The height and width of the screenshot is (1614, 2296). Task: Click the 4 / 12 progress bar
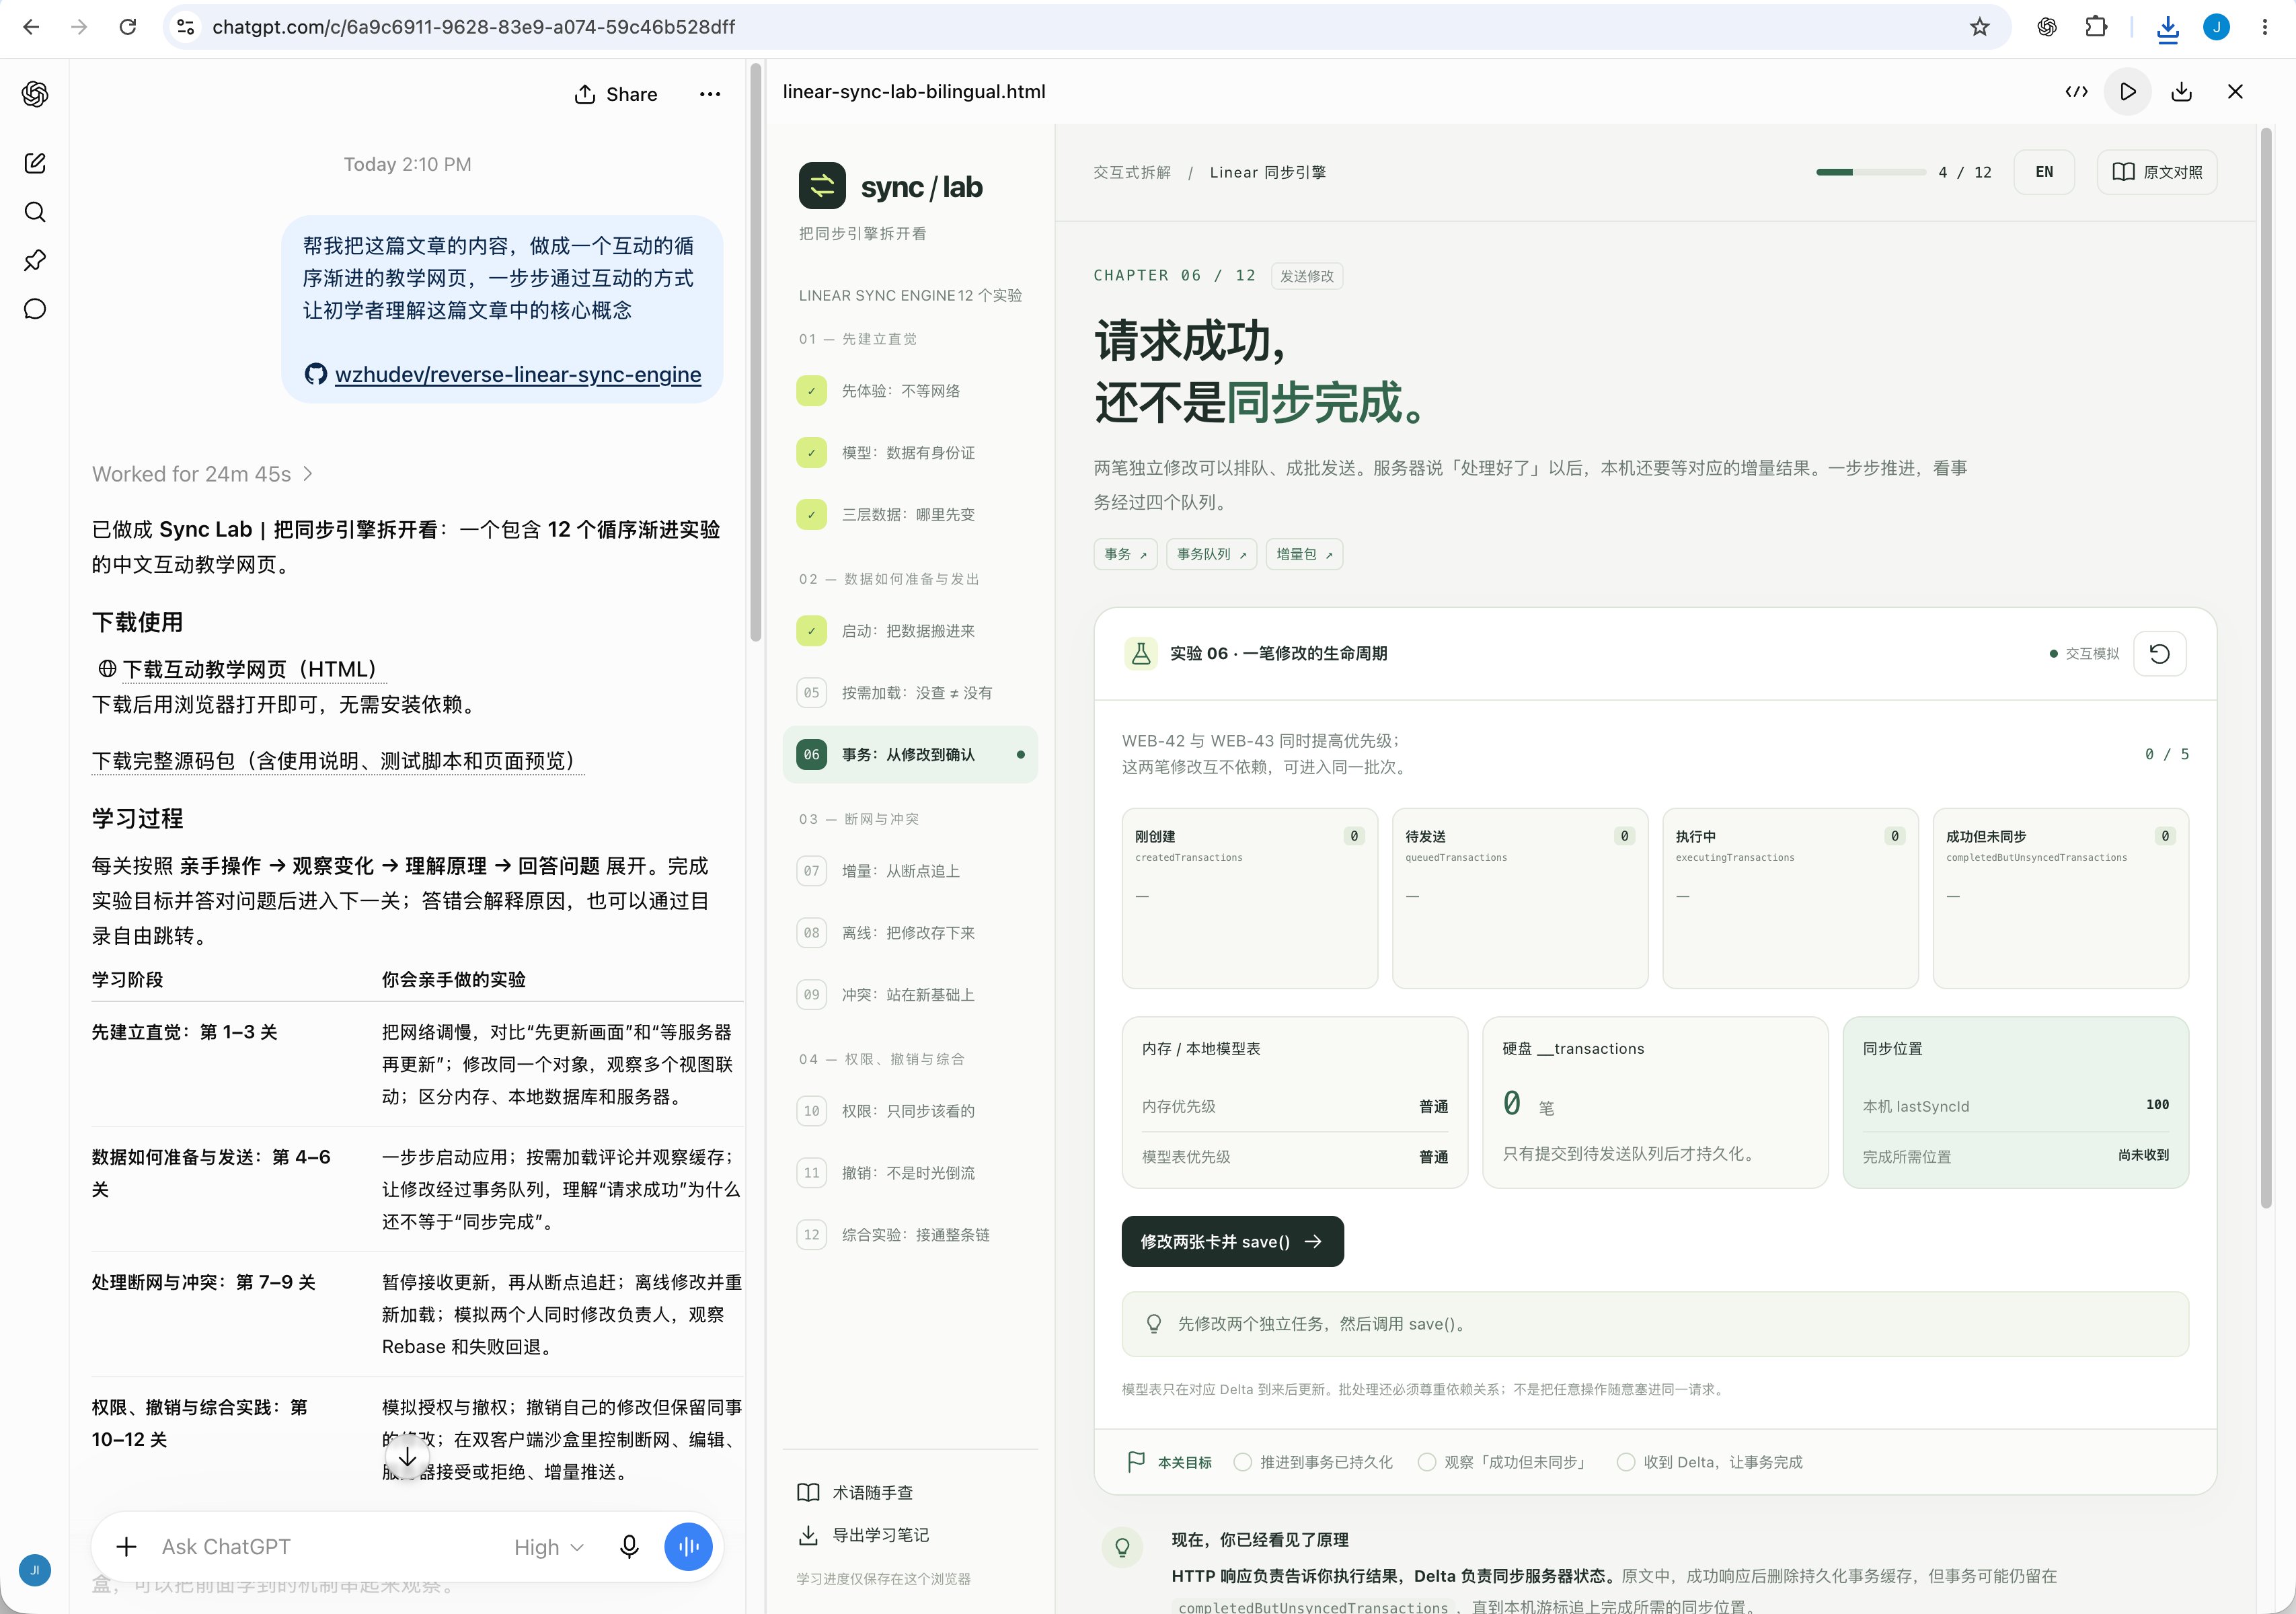(x=1871, y=172)
